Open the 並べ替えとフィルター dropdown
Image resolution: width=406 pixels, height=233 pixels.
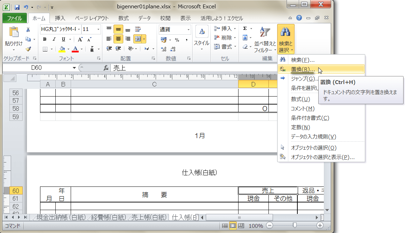coord(265,39)
